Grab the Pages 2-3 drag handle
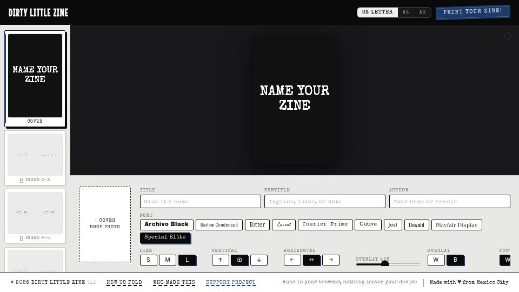 [x=21, y=180]
